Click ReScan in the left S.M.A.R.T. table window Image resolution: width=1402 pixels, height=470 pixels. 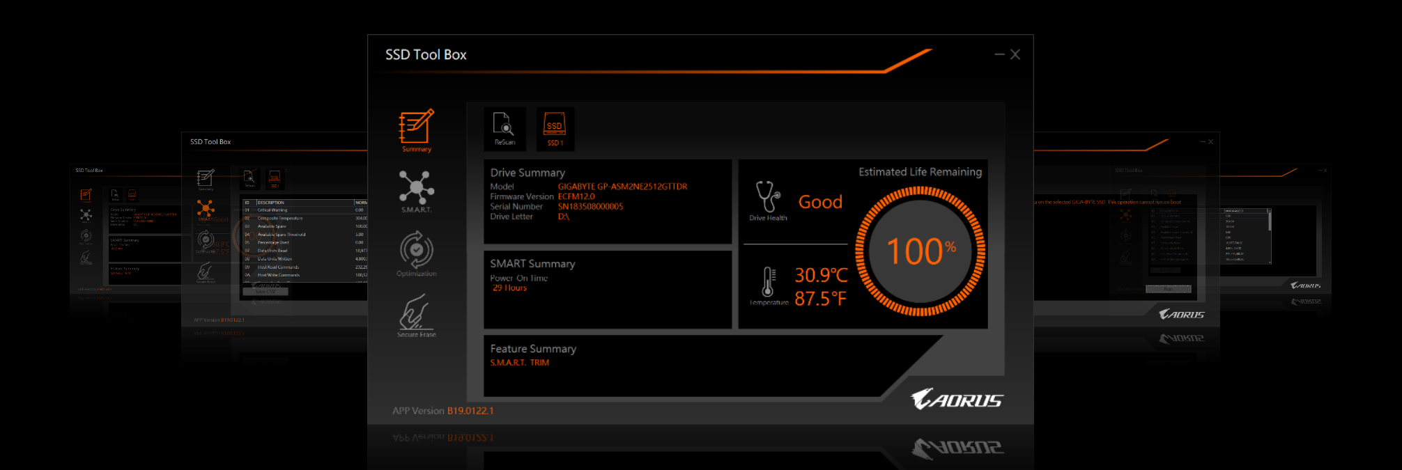tap(249, 178)
